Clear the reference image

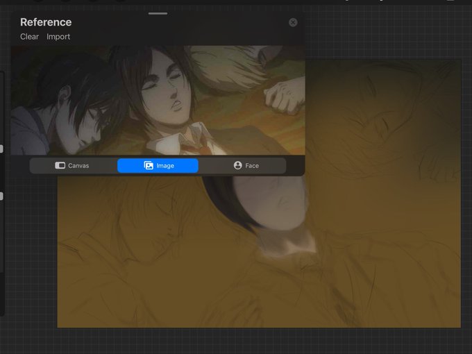[29, 37]
